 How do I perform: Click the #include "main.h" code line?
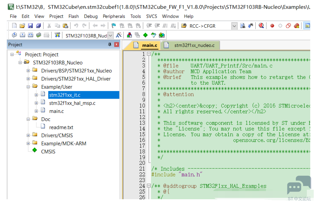pos(177,175)
